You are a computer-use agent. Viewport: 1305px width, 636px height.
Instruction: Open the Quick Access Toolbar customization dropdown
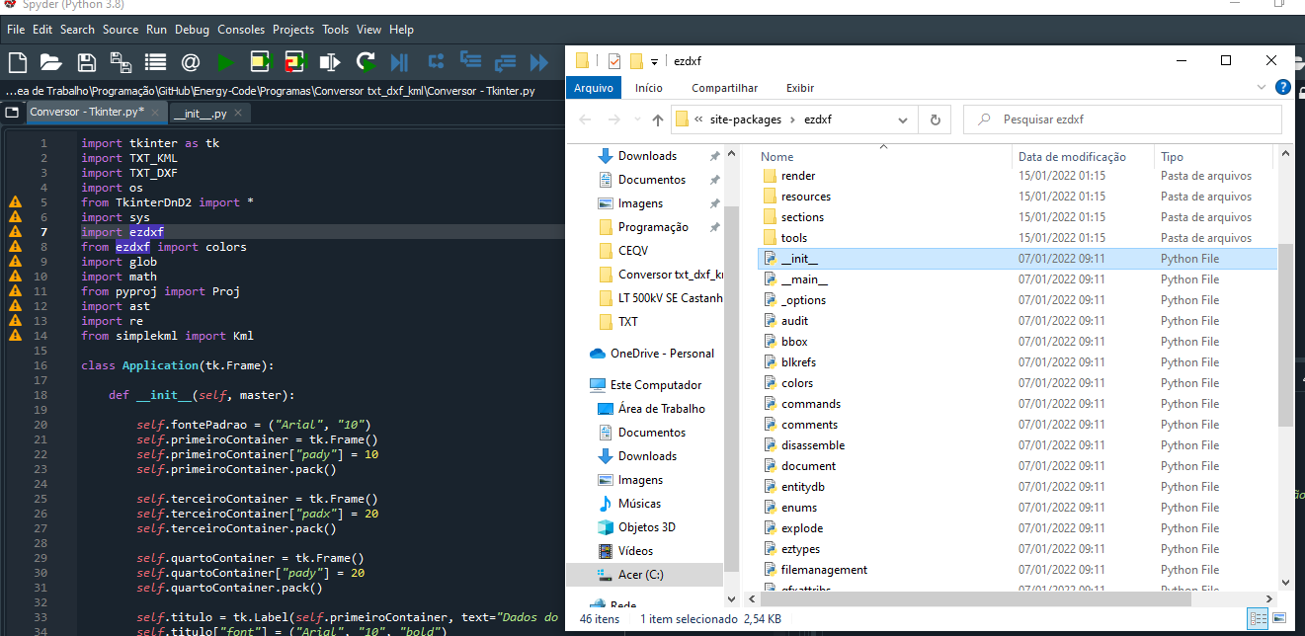pyautogui.click(x=654, y=61)
